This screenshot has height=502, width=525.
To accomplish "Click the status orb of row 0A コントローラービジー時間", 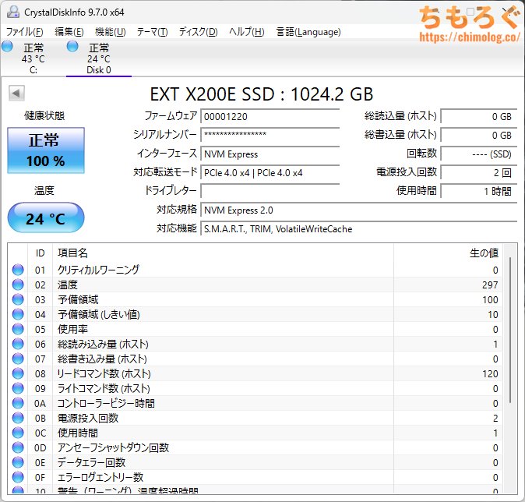I will [18, 403].
